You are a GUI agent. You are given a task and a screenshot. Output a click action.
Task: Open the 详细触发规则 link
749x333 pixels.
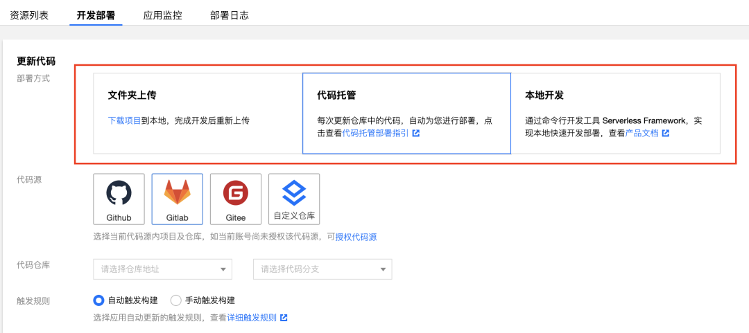point(252,317)
